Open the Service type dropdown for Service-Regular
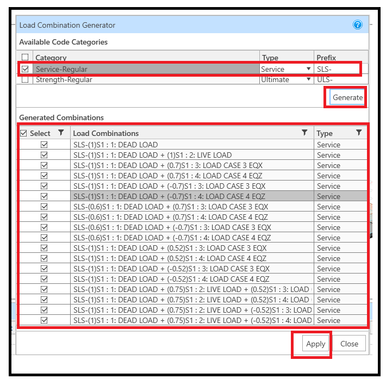The width and height of the screenshot is (386, 385). [x=308, y=69]
